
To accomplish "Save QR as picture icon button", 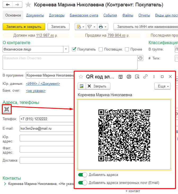I will tap(82, 86).
